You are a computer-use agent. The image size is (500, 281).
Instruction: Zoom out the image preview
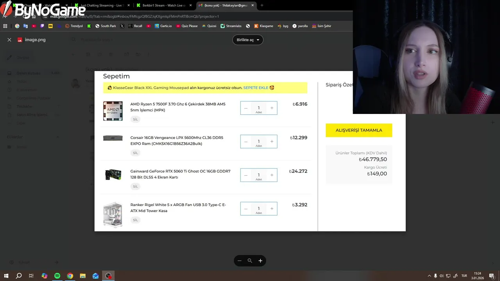(239, 261)
